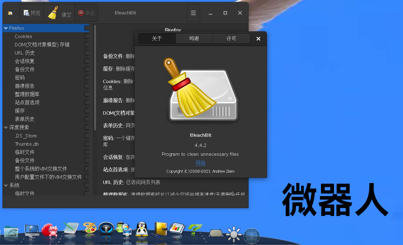The image size is (403, 245).
Task: Toggle the 系统 group checkbox
Action: (x=87, y=185)
